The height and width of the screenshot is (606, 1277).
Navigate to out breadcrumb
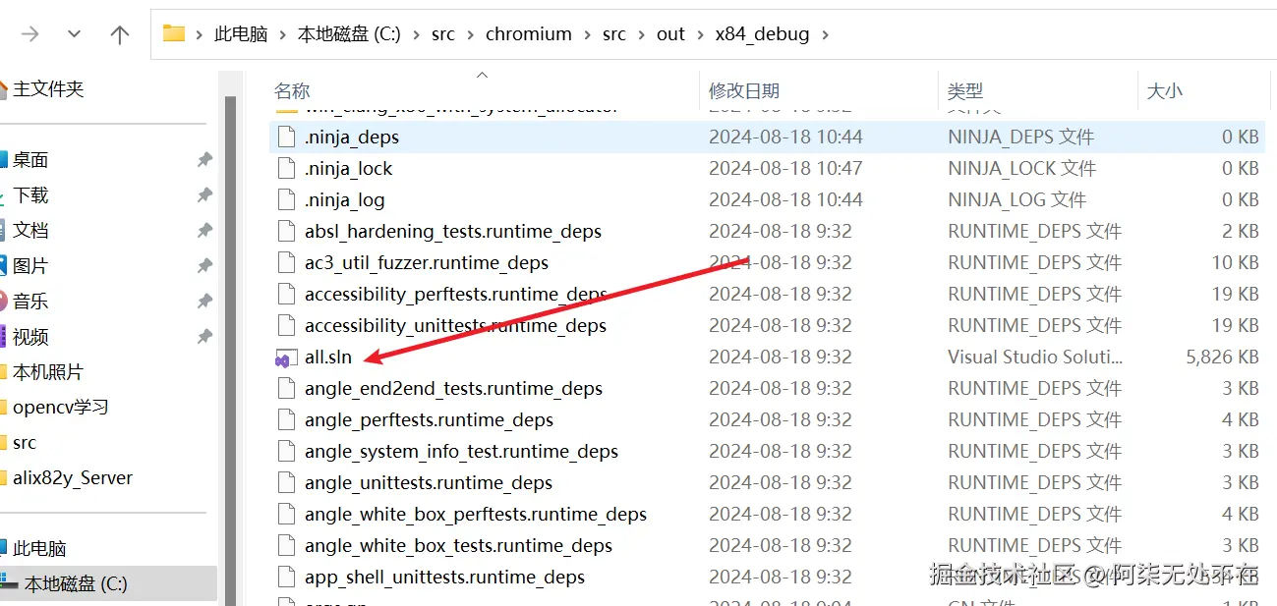click(x=670, y=34)
